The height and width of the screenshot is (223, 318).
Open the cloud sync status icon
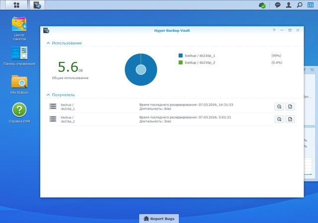(262, 5)
